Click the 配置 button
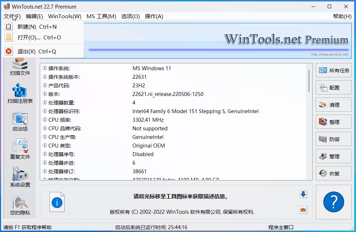 tap(333, 88)
